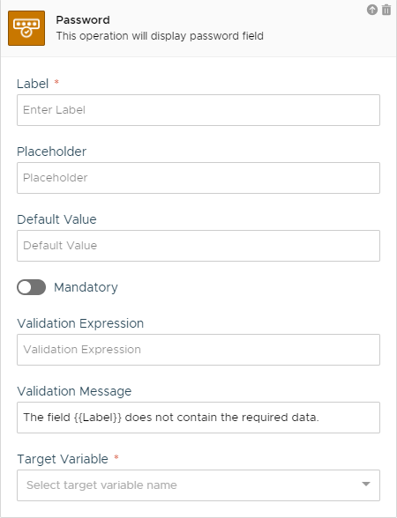The height and width of the screenshot is (518, 397).
Task: Click the Default Value field caption
Action: coord(56,219)
